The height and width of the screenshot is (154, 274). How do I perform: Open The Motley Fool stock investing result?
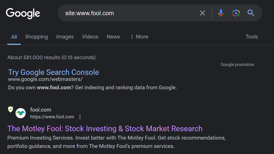[x=105, y=128]
